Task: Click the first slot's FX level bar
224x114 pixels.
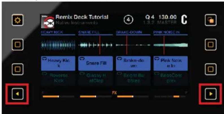Action: [58, 97]
